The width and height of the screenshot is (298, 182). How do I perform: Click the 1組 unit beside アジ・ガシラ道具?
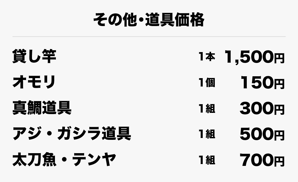(207, 134)
